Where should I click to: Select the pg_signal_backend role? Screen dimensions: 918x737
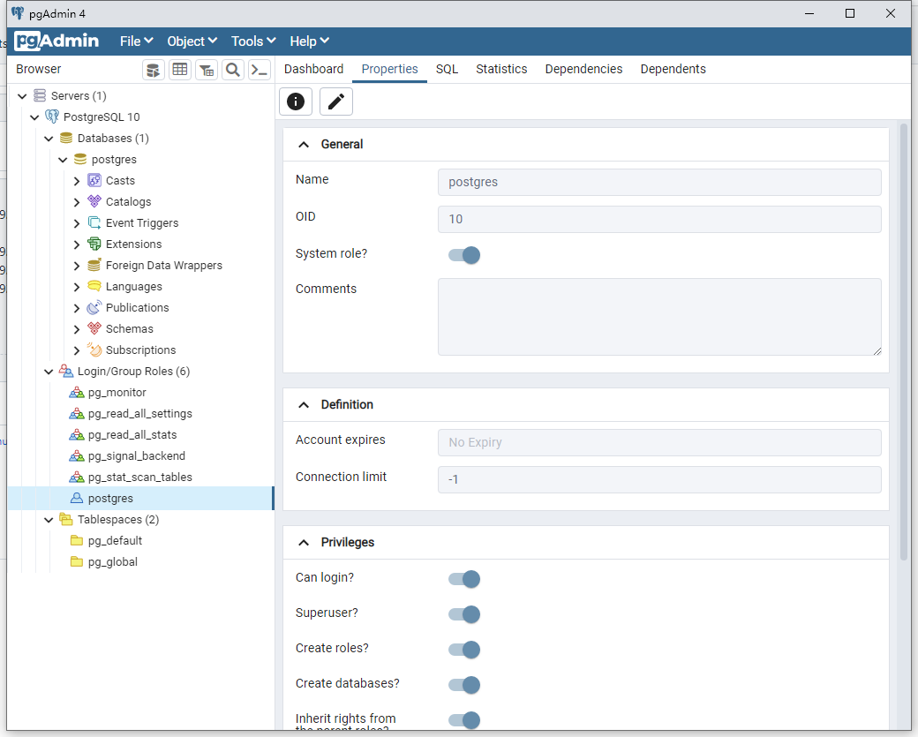click(x=137, y=455)
